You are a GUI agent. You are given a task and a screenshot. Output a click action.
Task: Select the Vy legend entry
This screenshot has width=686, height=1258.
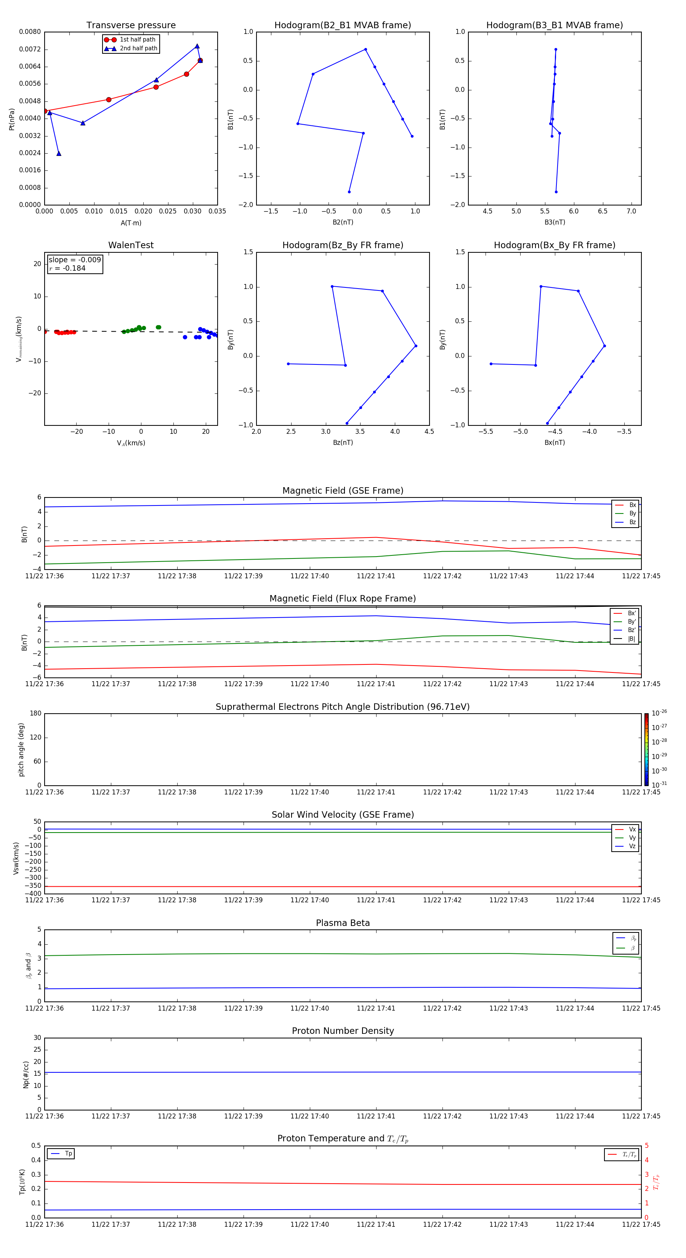point(625,838)
